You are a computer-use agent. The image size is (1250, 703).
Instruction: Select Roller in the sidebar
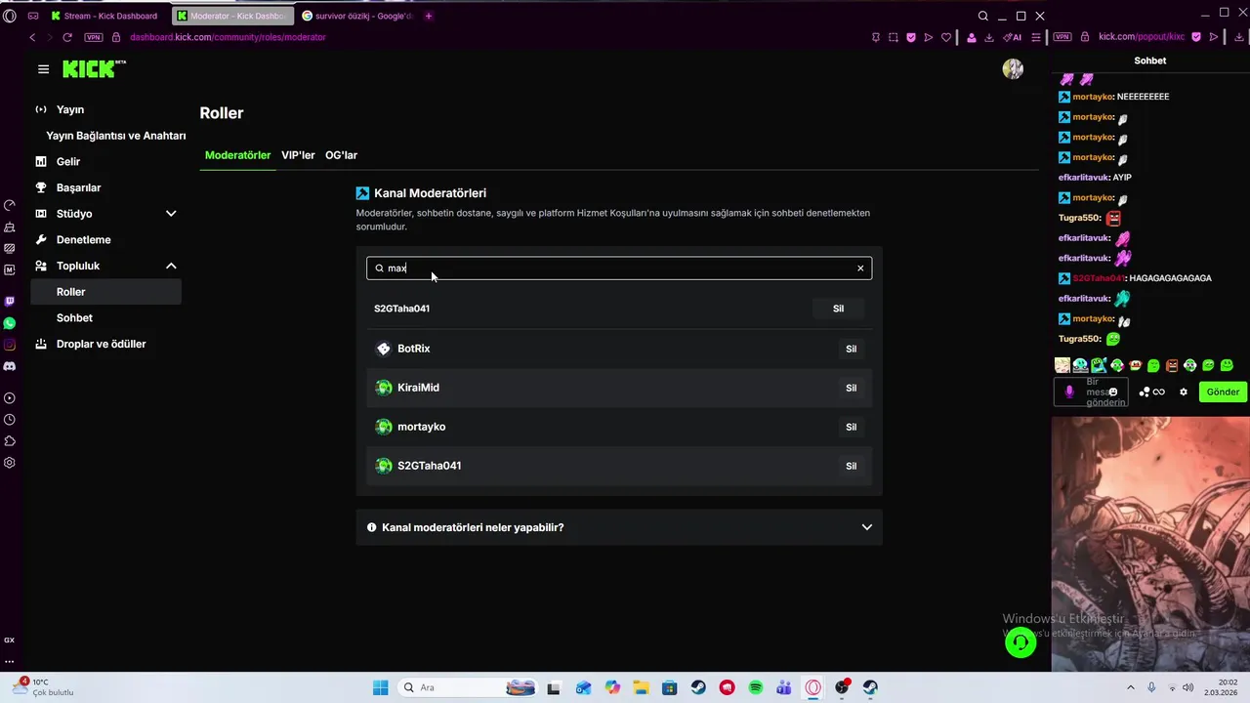[105, 292]
